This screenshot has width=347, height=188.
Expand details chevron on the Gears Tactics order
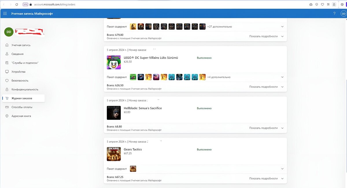click(x=282, y=178)
